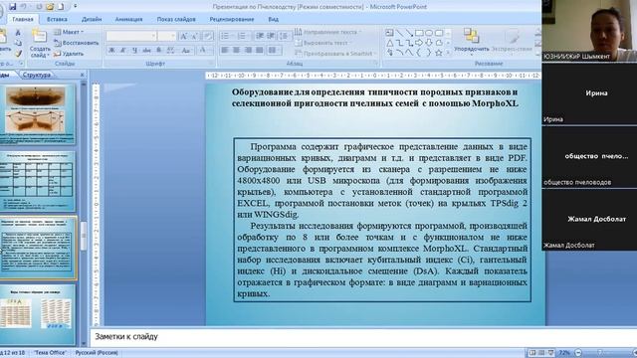Insert an arrow line from the shapes gallery
637x358 pixels.
tap(409, 33)
